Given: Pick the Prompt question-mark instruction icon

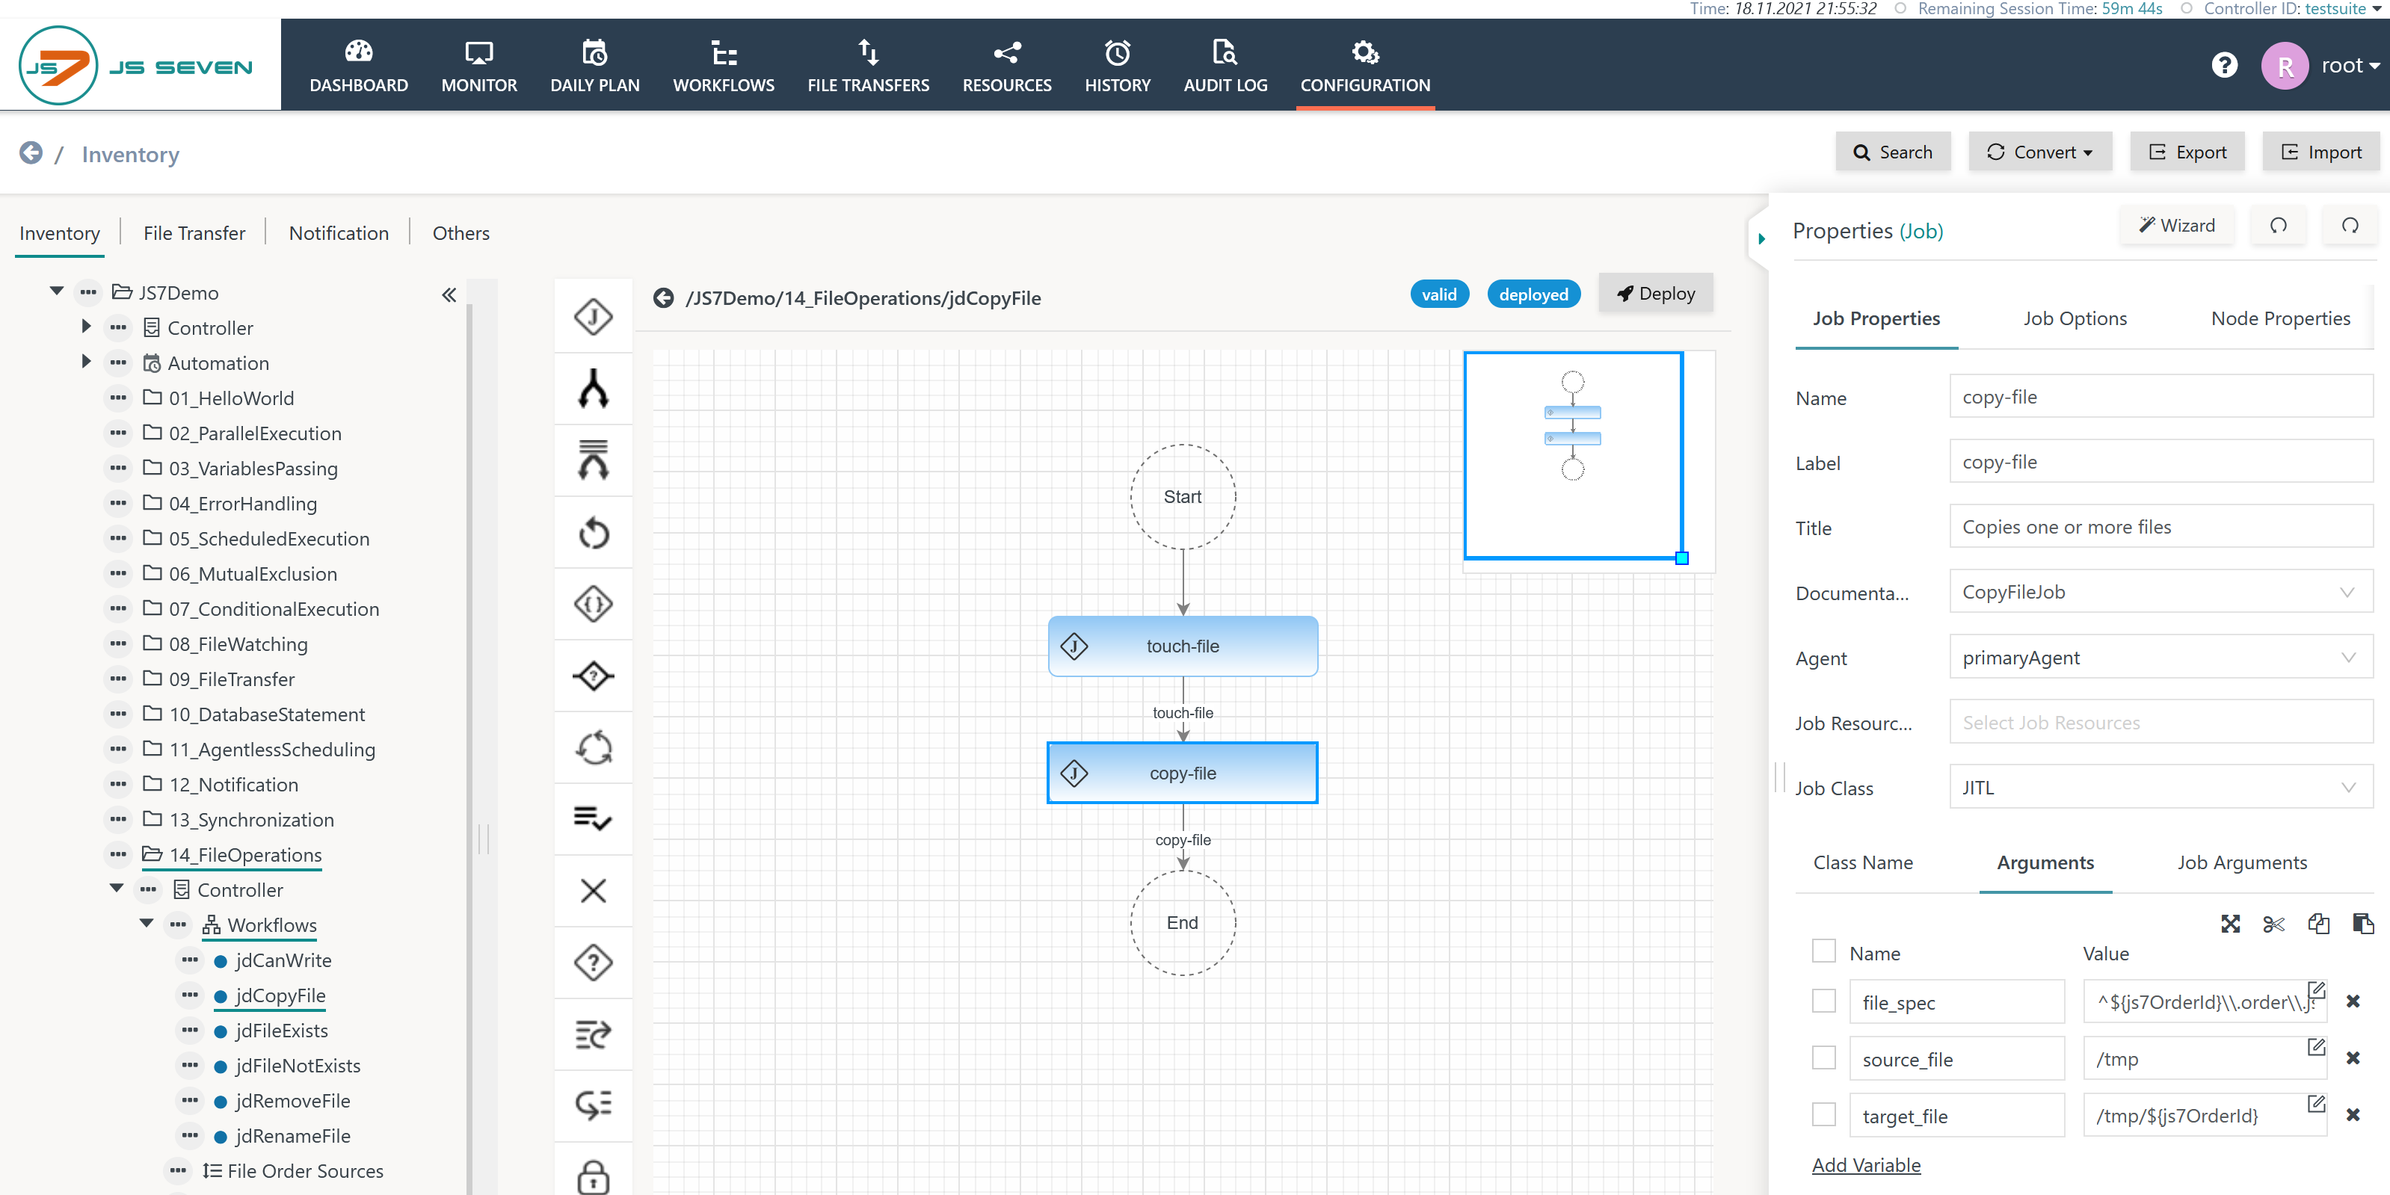Looking at the screenshot, I should [593, 962].
